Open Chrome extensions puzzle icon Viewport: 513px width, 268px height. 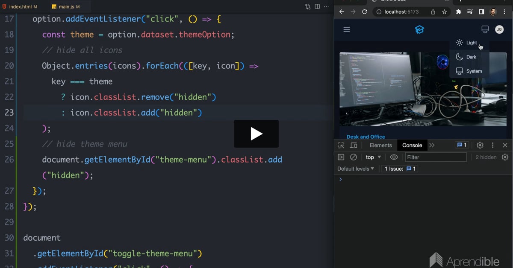[459, 12]
